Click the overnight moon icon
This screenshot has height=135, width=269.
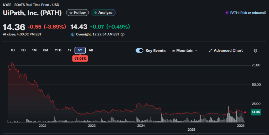(73, 34)
